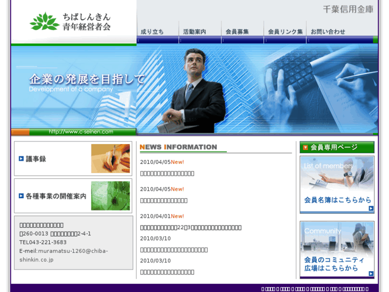Click the 2010/04/01 news date

[x=155, y=216]
